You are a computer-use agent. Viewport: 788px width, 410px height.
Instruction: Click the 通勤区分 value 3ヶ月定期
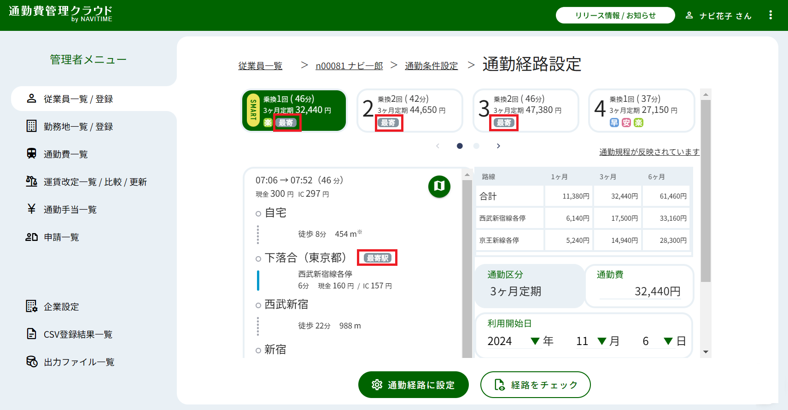515,292
